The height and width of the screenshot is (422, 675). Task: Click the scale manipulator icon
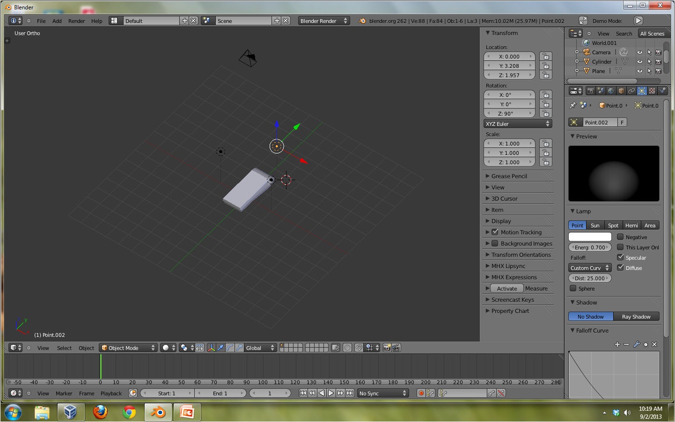click(x=239, y=348)
